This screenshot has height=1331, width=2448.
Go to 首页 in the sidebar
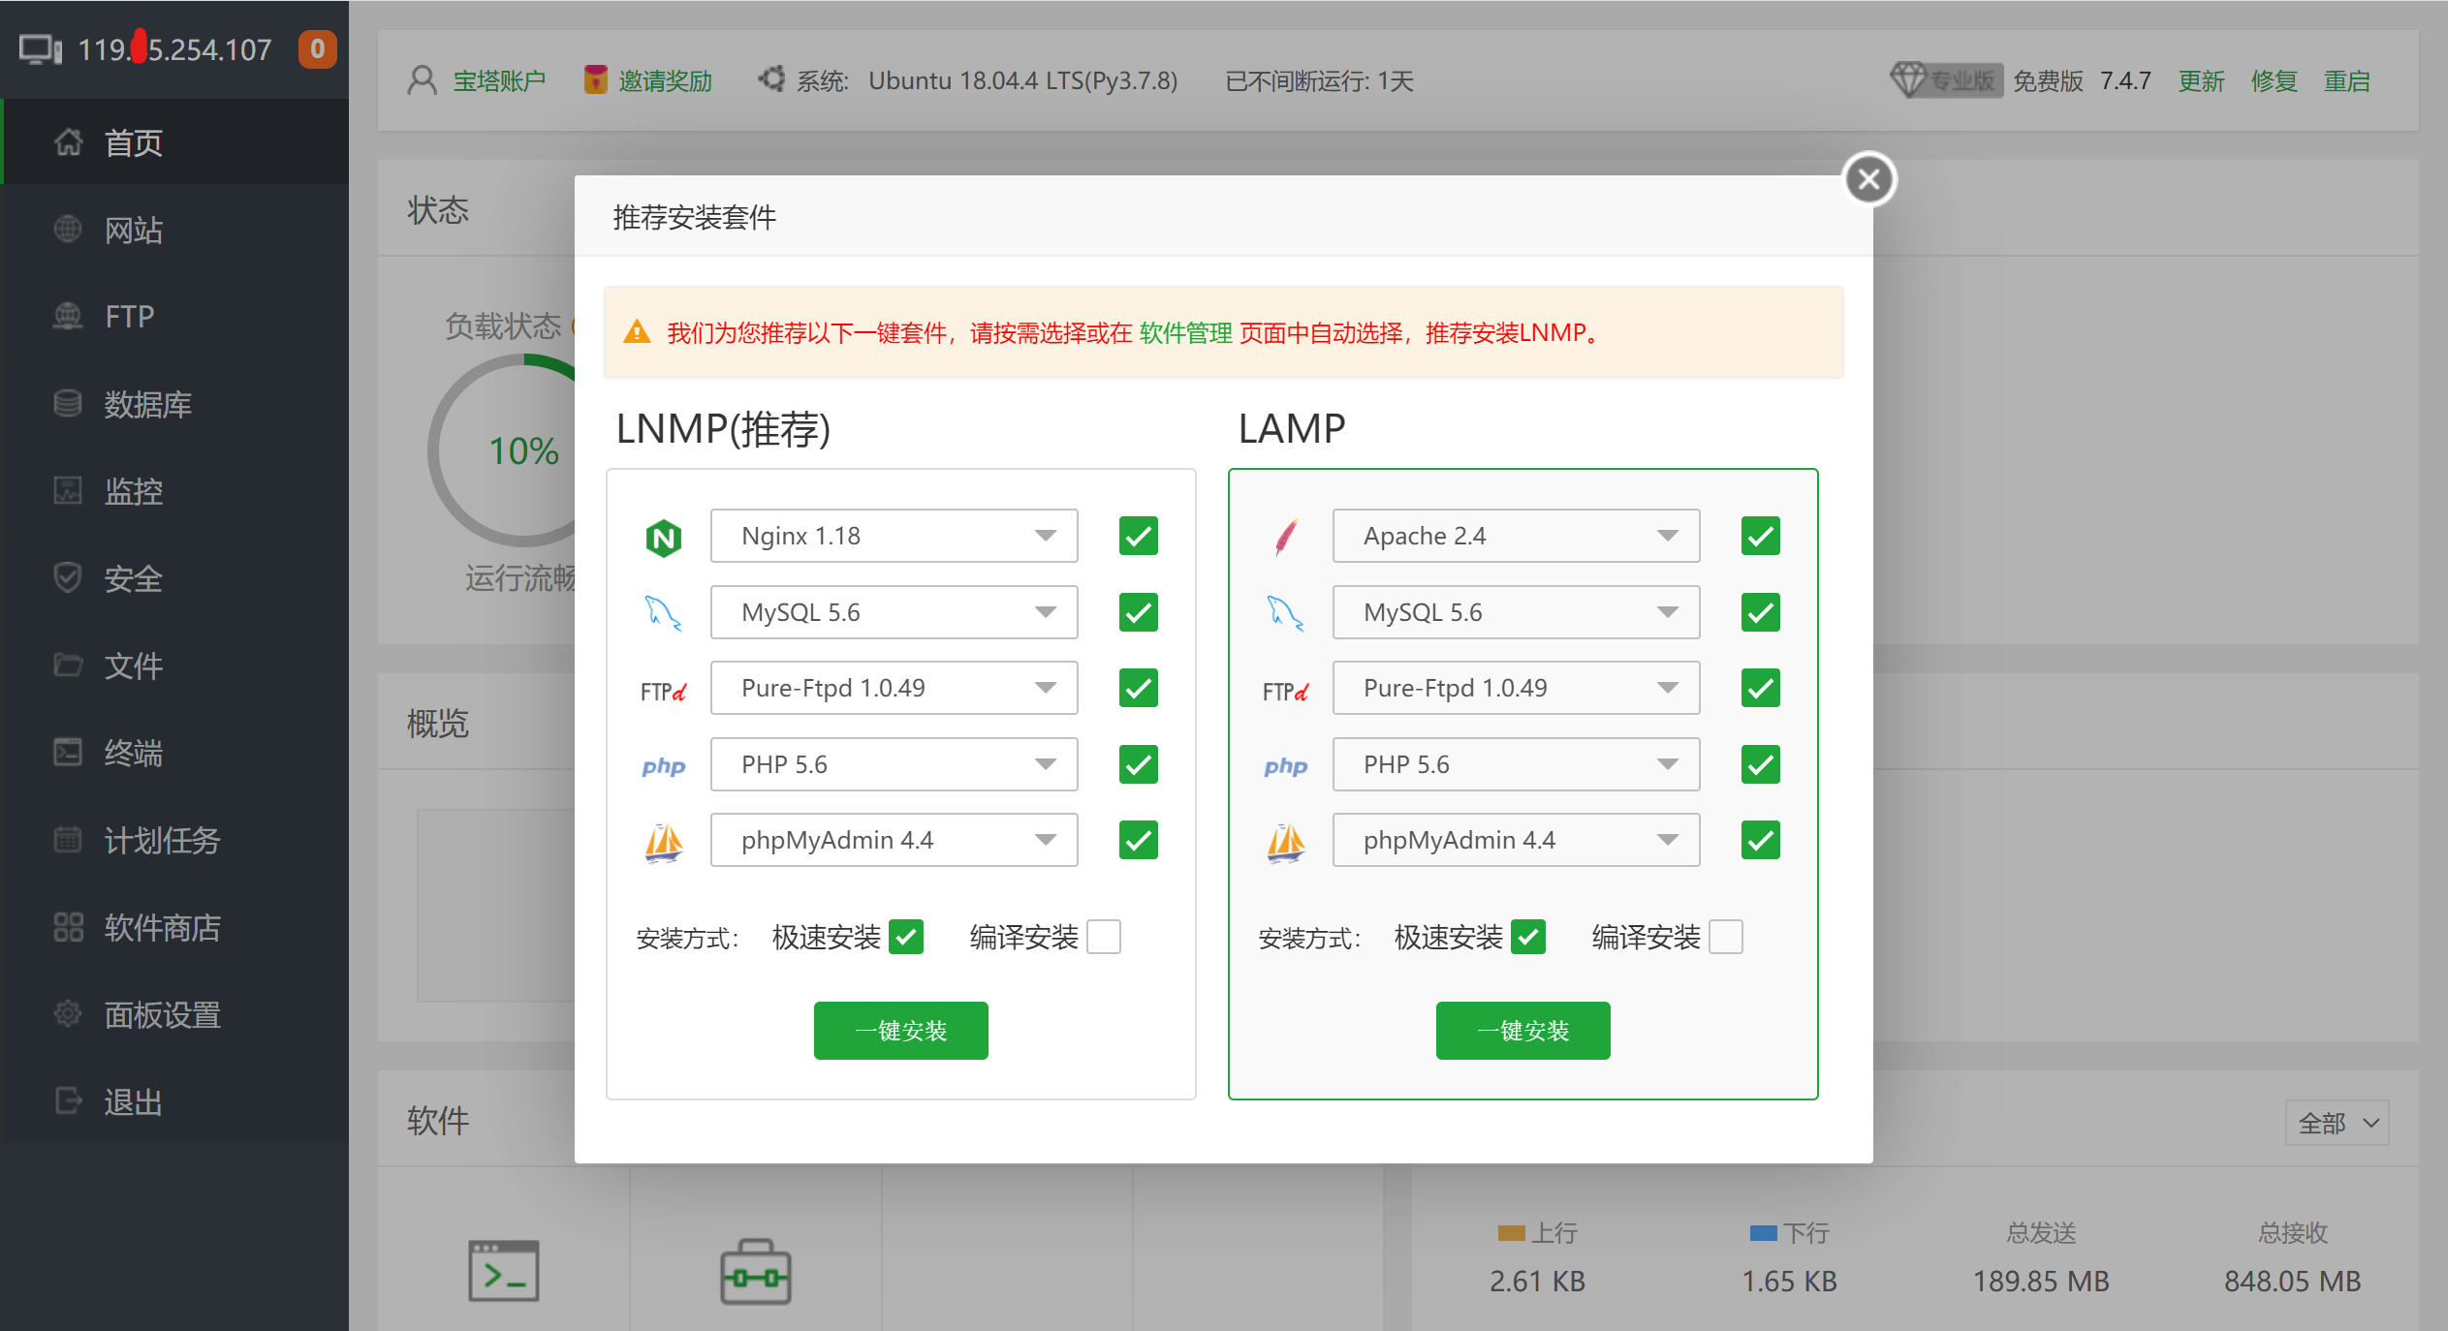pyautogui.click(x=174, y=142)
